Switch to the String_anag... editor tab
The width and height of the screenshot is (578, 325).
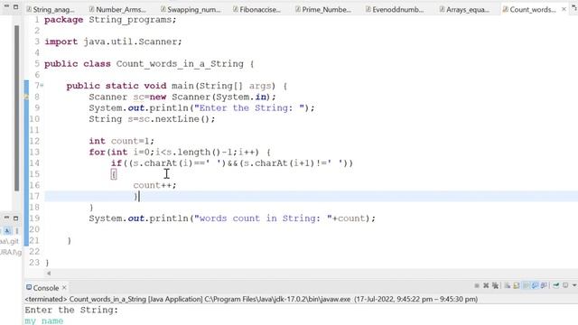51,10
